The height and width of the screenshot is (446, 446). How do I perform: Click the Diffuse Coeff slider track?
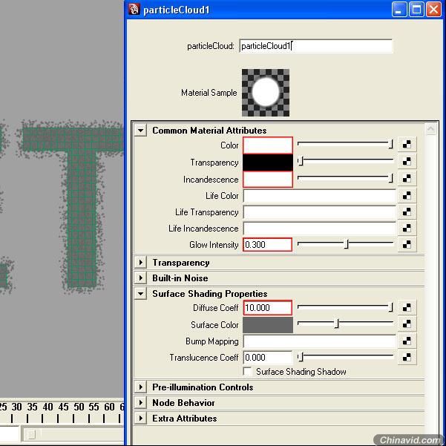(345, 306)
